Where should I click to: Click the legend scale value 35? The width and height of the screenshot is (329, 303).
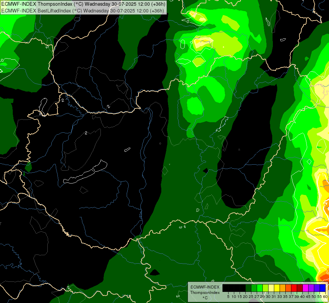[285, 297]
